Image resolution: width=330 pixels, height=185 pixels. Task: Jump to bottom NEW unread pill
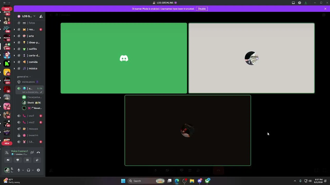click(7, 143)
